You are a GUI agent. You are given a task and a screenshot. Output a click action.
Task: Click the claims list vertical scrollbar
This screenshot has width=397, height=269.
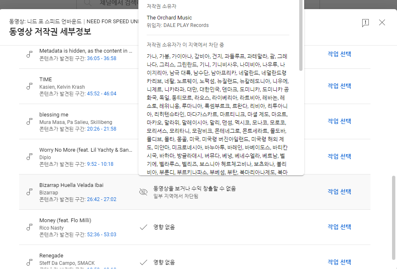394,216
